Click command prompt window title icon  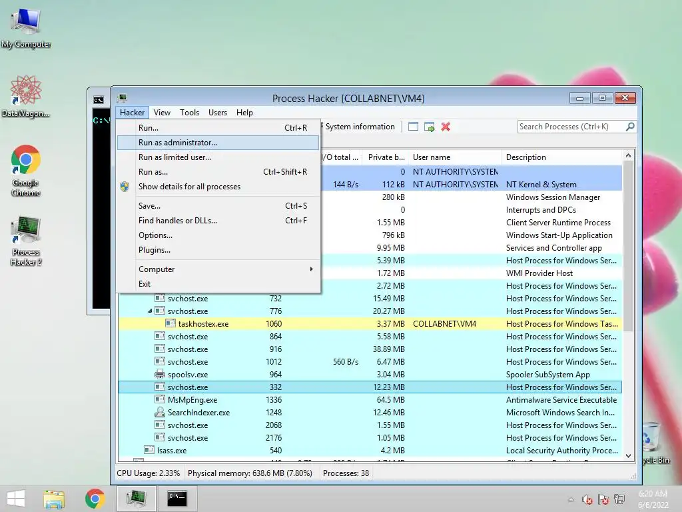coord(99,100)
